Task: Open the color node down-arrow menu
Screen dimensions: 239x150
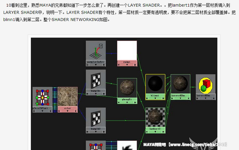Action: point(68,111)
